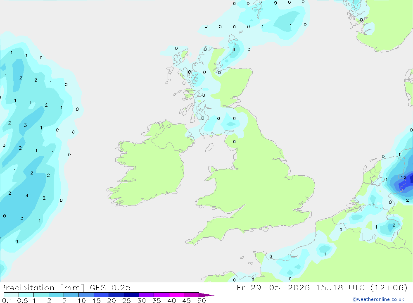Click the '20' legend scale label
The width and height of the screenshot is (413, 303).
112,301
